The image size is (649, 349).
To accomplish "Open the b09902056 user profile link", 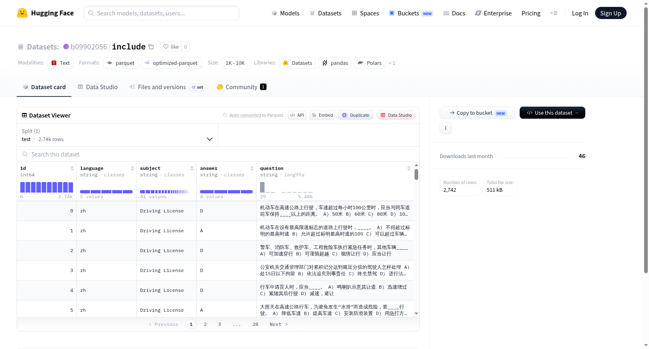I will (89, 47).
